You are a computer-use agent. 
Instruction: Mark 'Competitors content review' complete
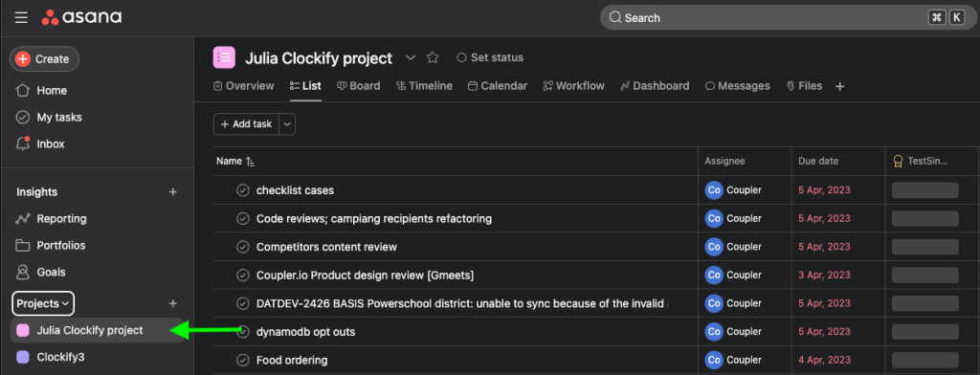tap(243, 247)
